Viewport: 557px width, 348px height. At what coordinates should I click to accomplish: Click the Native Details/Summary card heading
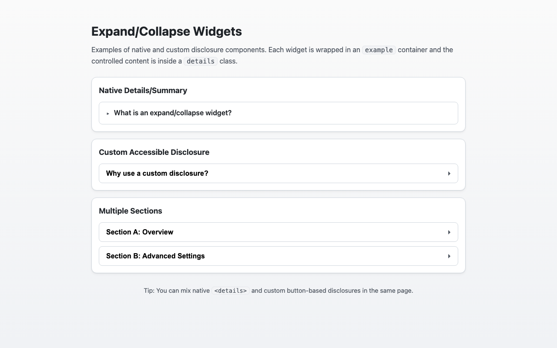point(143,90)
